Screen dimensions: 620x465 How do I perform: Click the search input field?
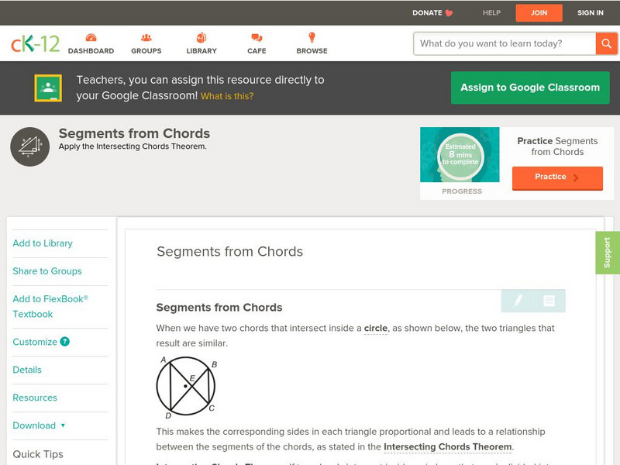pyautogui.click(x=500, y=43)
